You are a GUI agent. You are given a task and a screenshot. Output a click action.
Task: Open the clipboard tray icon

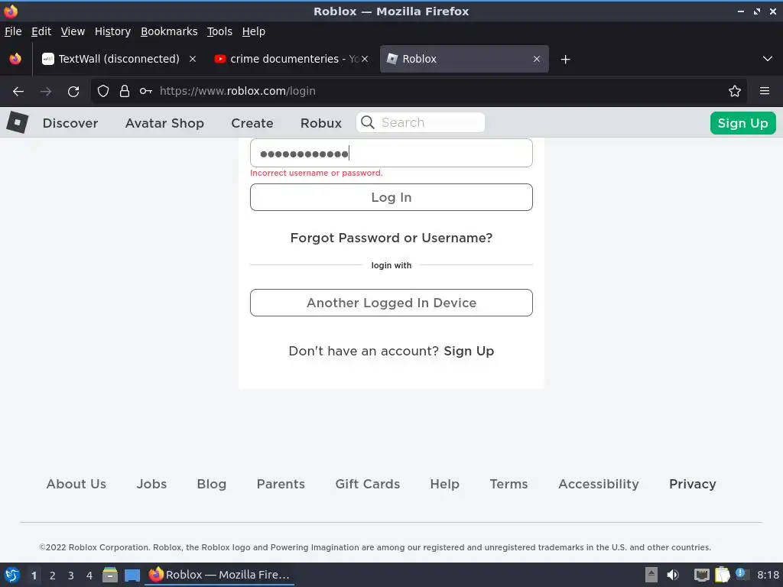(x=722, y=575)
